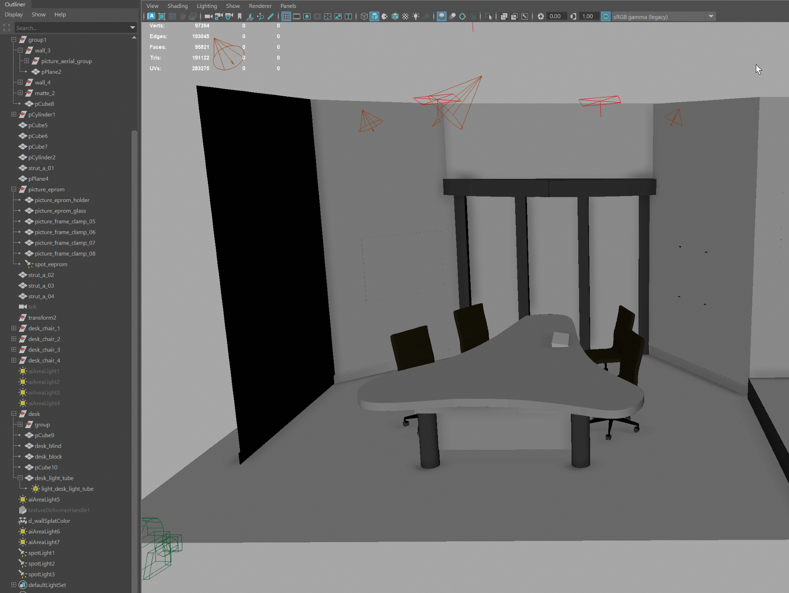Click the exposure value field showing 0.00

[x=555, y=16]
